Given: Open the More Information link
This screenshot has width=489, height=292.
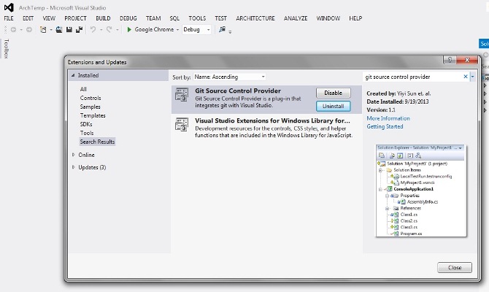Looking at the screenshot, I should (388, 118).
